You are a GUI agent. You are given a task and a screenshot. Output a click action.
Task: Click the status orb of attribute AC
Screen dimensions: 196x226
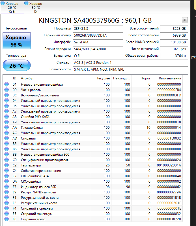point(7,133)
